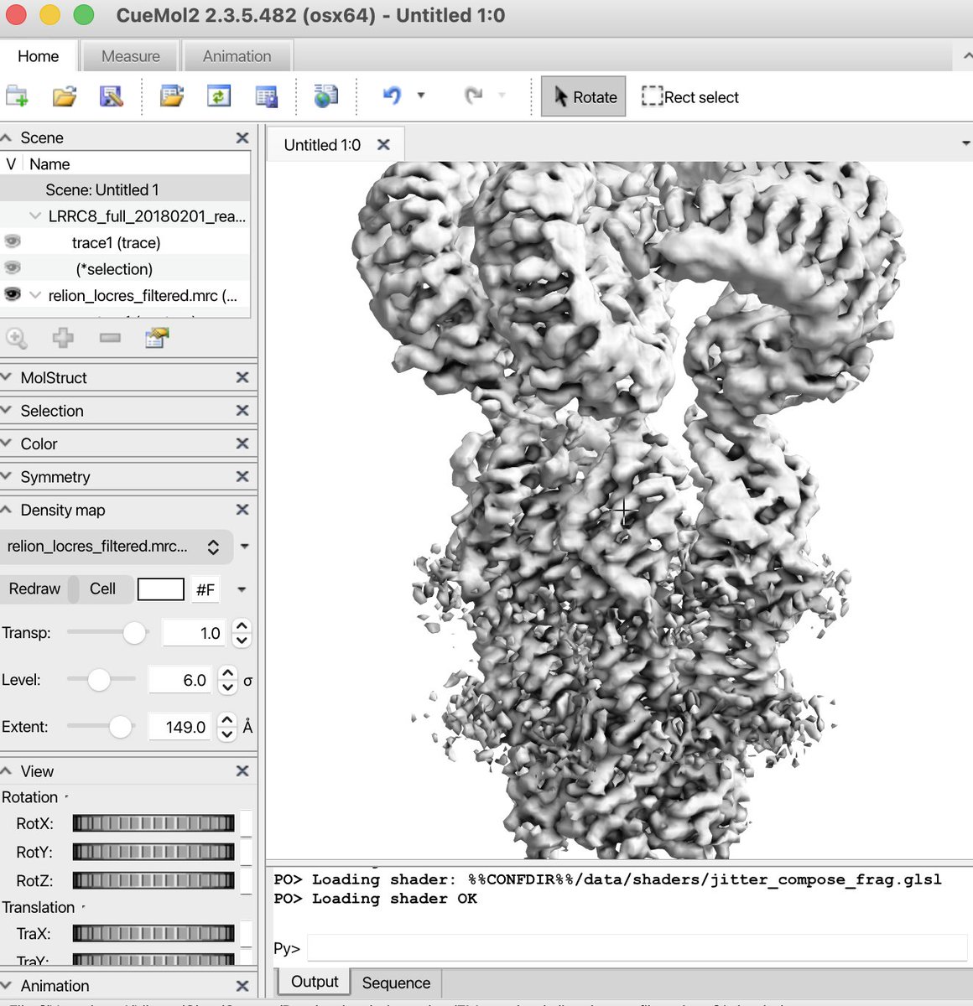Collapse the Density map panel

click(x=7, y=509)
